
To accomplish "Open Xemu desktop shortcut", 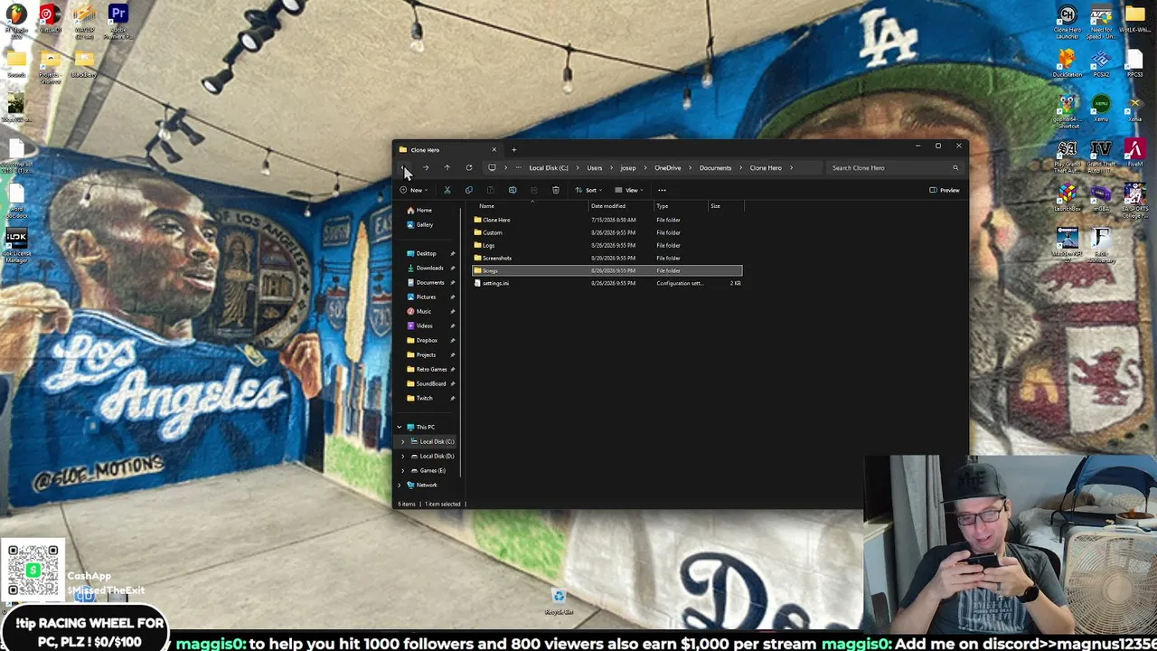I will click(1101, 109).
